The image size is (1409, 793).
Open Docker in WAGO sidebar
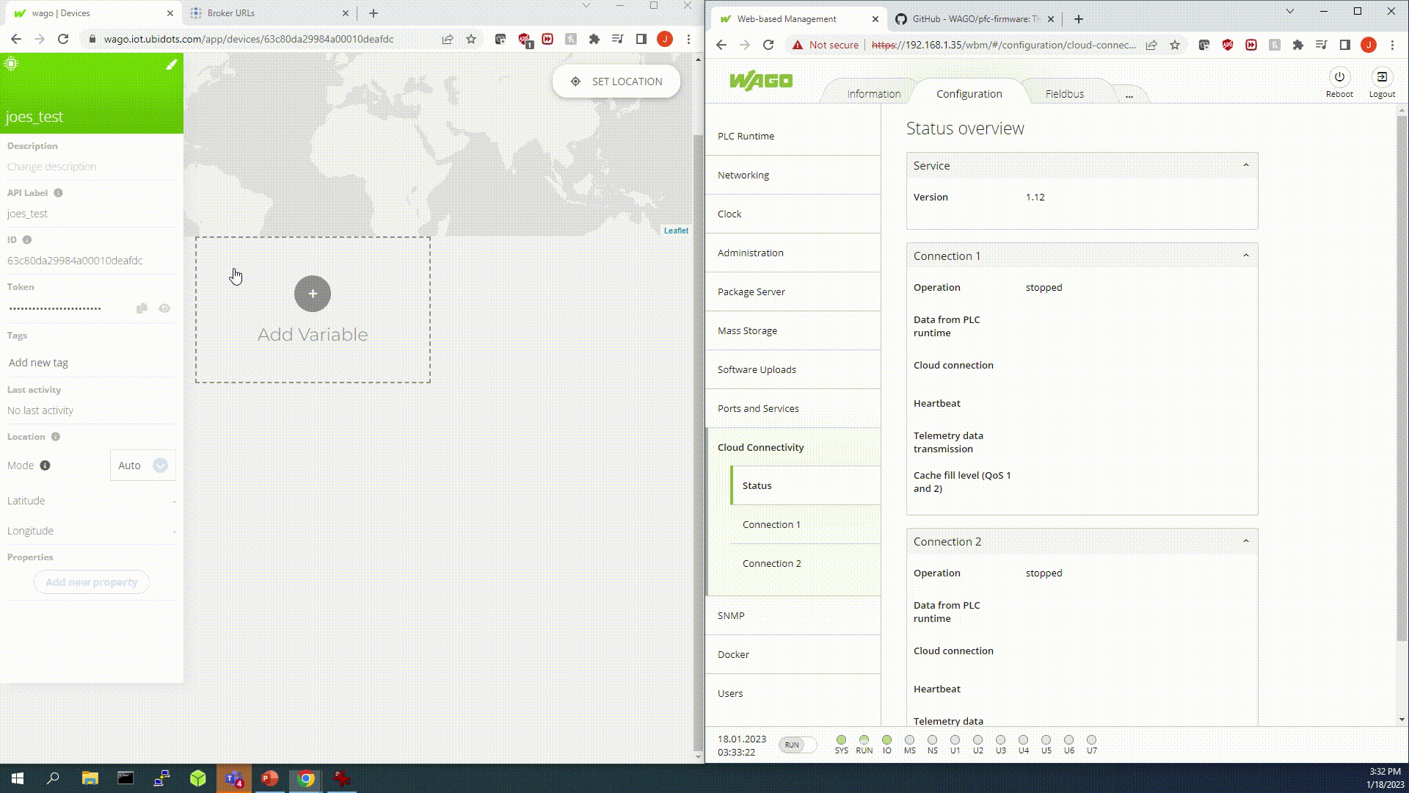click(x=793, y=654)
